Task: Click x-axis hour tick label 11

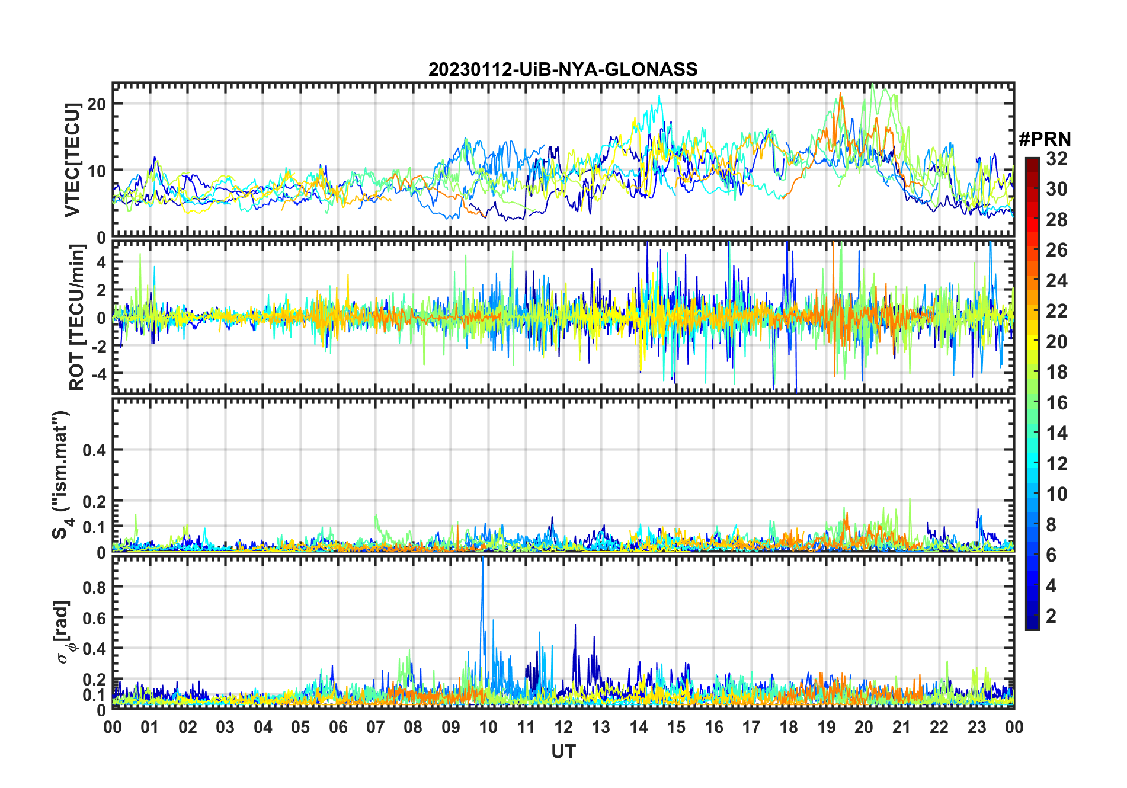Action: (526, 727)
